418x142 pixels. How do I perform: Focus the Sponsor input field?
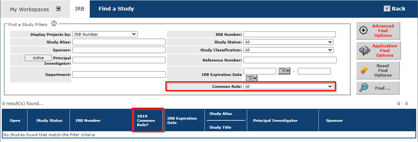coord(119,50)
